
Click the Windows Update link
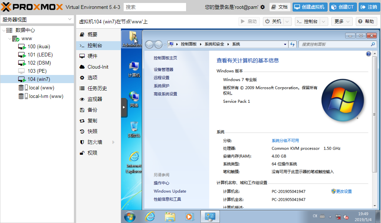pos(170,191)
